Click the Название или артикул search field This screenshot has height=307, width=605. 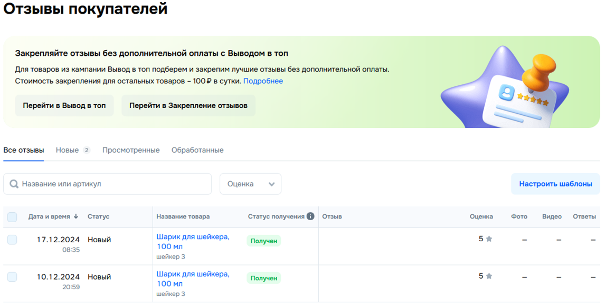point(108,184)
